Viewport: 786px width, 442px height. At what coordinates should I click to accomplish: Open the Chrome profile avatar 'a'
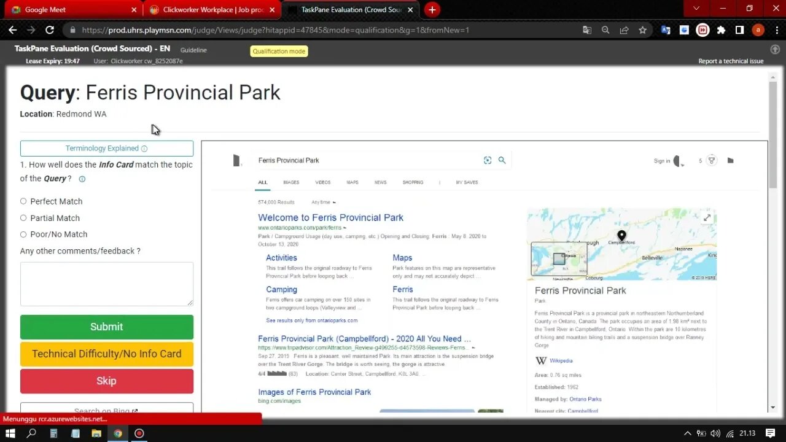[x=758, y=29]
